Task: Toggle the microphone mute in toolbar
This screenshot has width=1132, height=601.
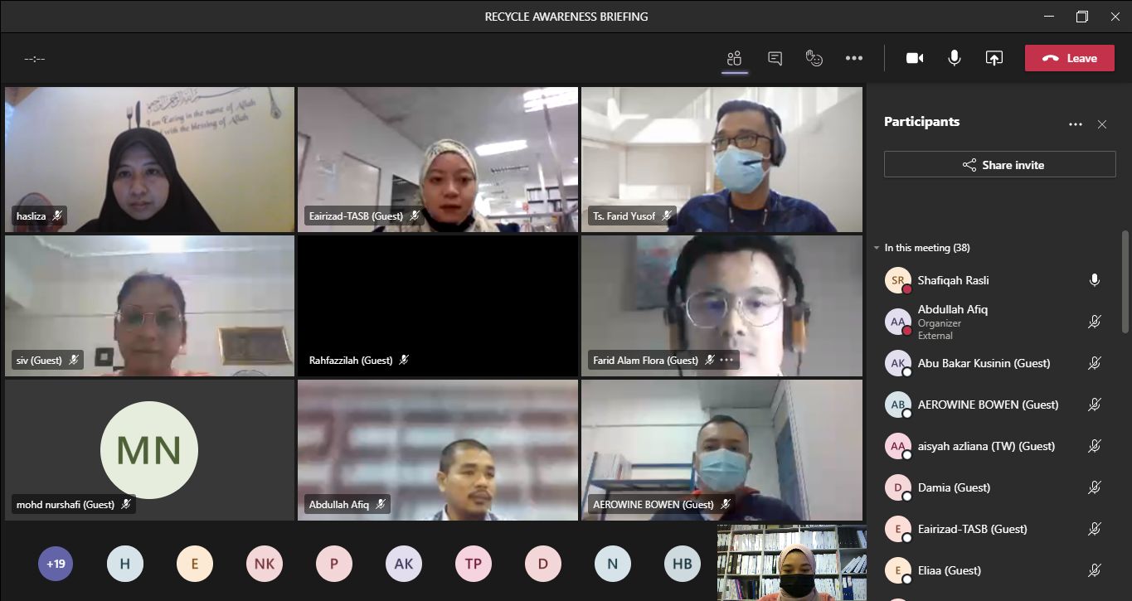Action: [955, 58]
